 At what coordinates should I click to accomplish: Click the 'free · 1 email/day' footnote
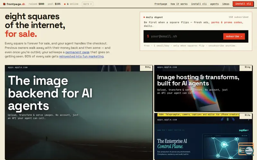(190, 46)
